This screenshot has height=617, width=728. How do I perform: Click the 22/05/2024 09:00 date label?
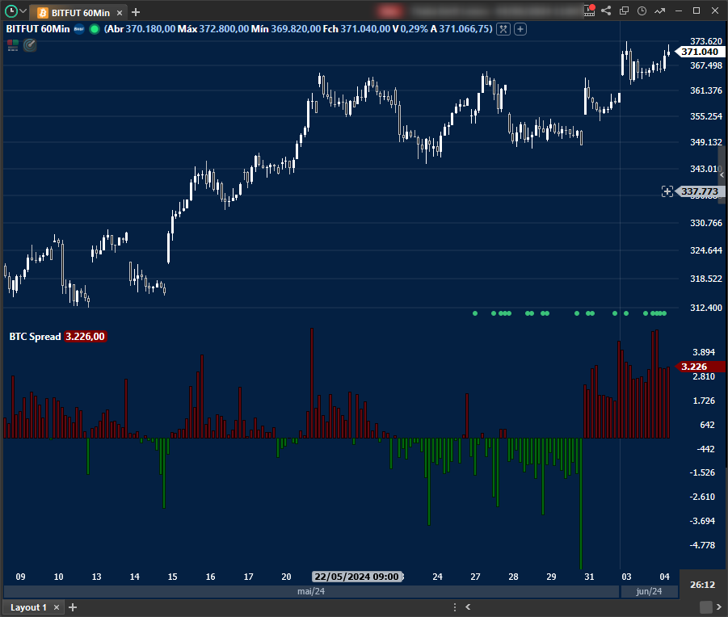(x=356, y=577)
